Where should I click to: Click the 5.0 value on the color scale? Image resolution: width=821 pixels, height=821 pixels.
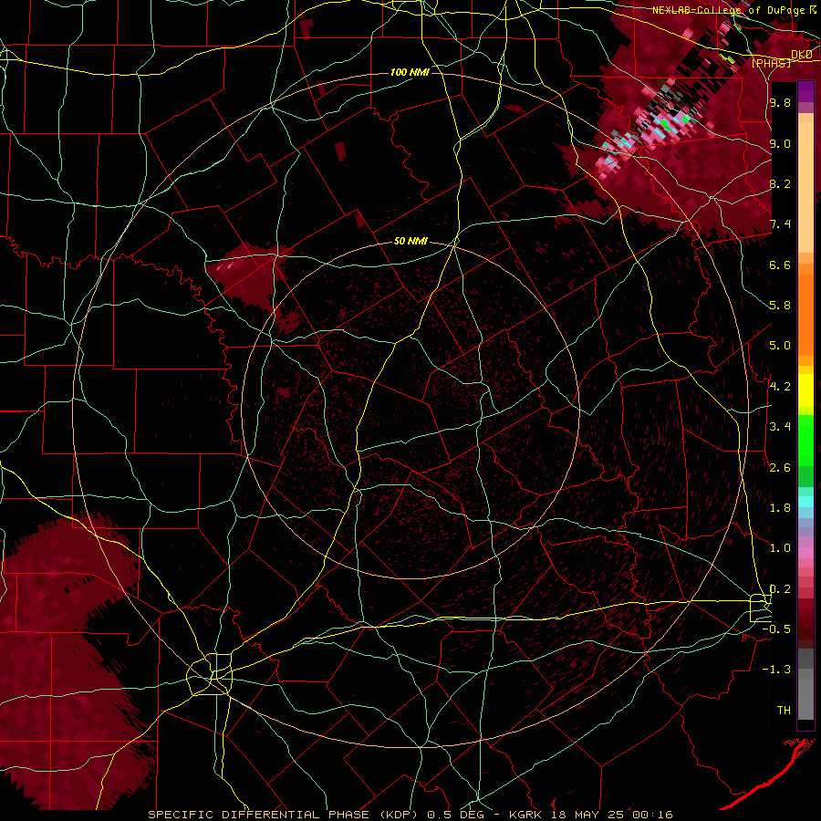(x=780, y=346)
